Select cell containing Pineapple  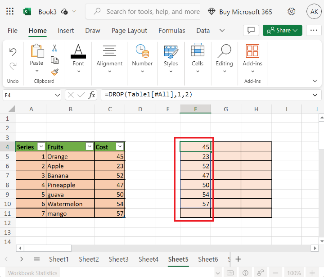click(70, 185)
